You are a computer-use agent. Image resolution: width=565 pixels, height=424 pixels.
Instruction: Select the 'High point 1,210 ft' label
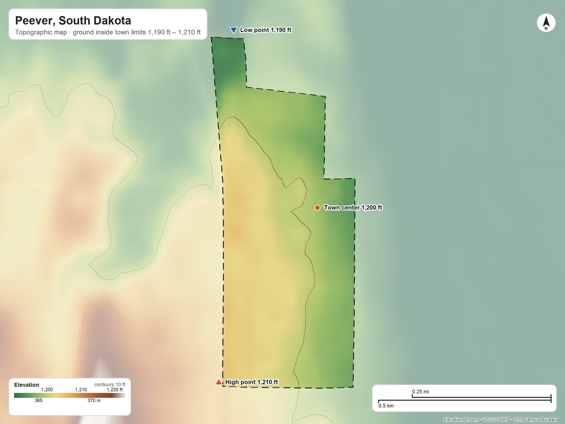[x=251, y=382]
